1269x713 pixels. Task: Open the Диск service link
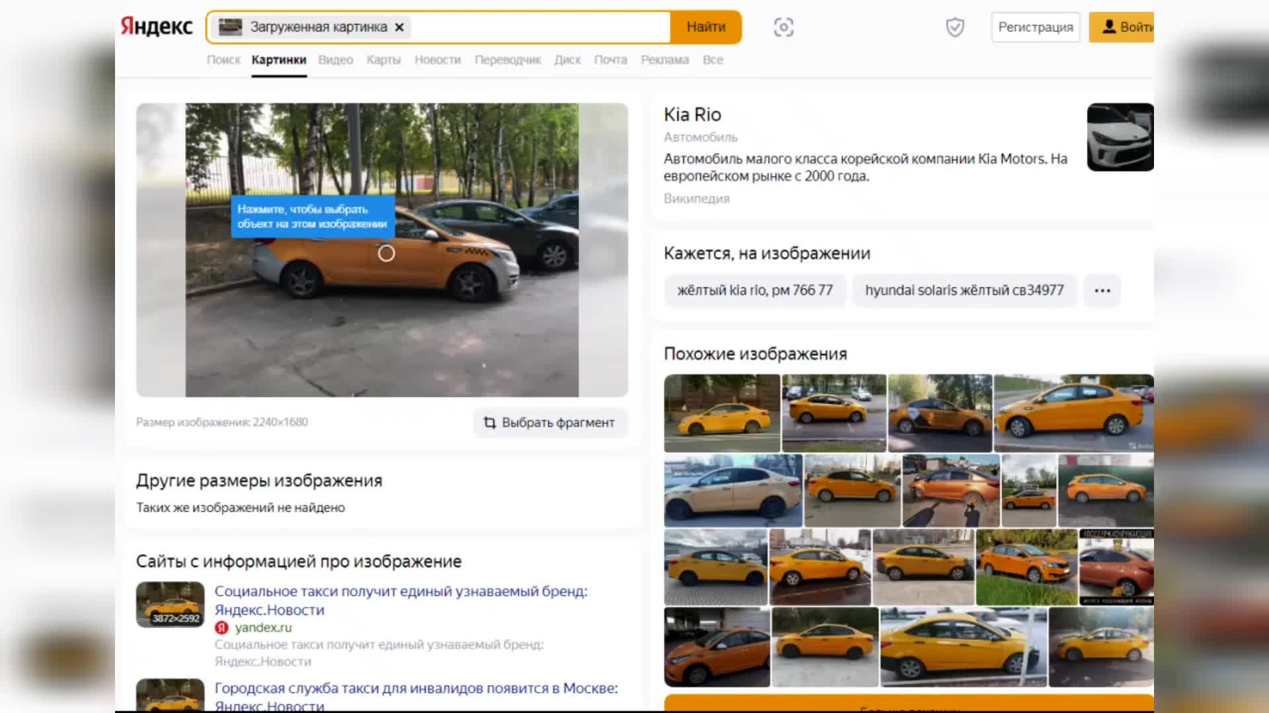567,59
